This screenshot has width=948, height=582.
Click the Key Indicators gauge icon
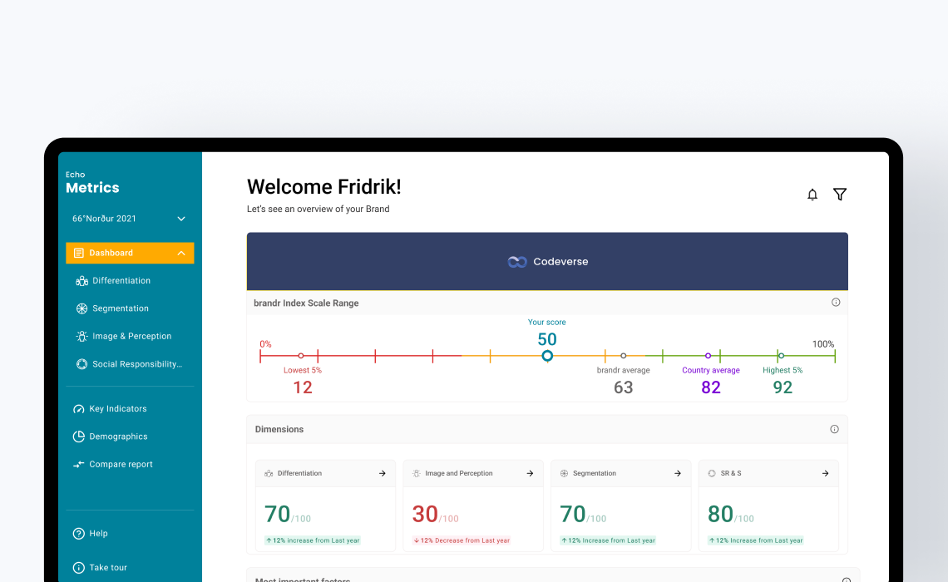click(79, 409)
